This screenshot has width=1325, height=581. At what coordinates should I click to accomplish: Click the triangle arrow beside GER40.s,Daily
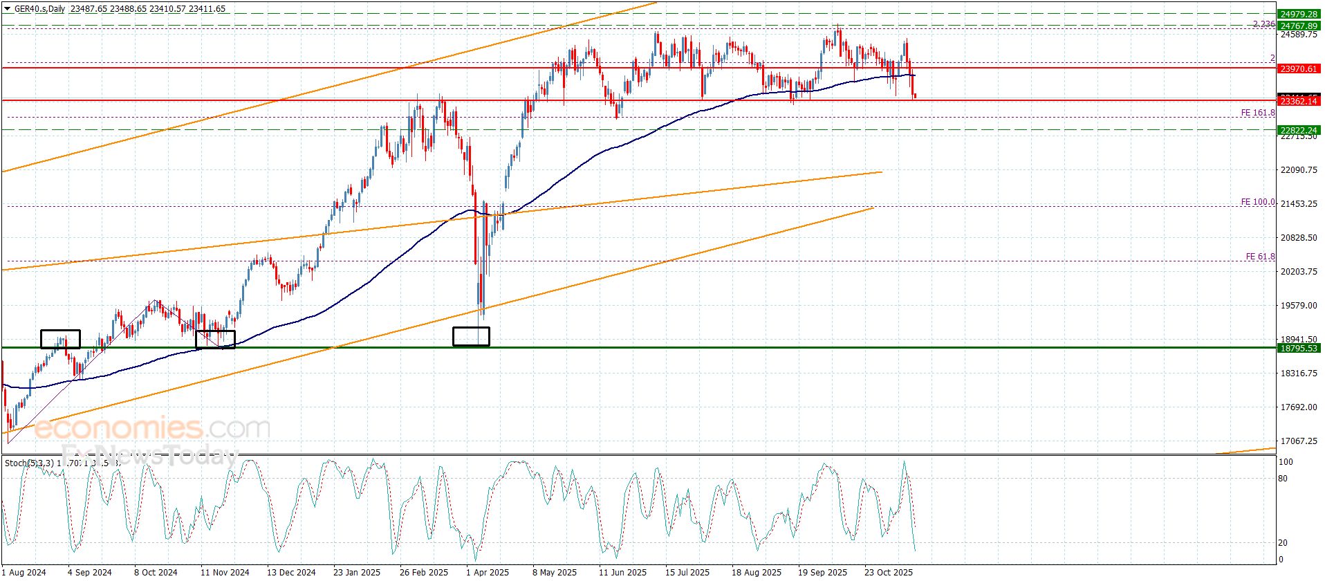8,9
